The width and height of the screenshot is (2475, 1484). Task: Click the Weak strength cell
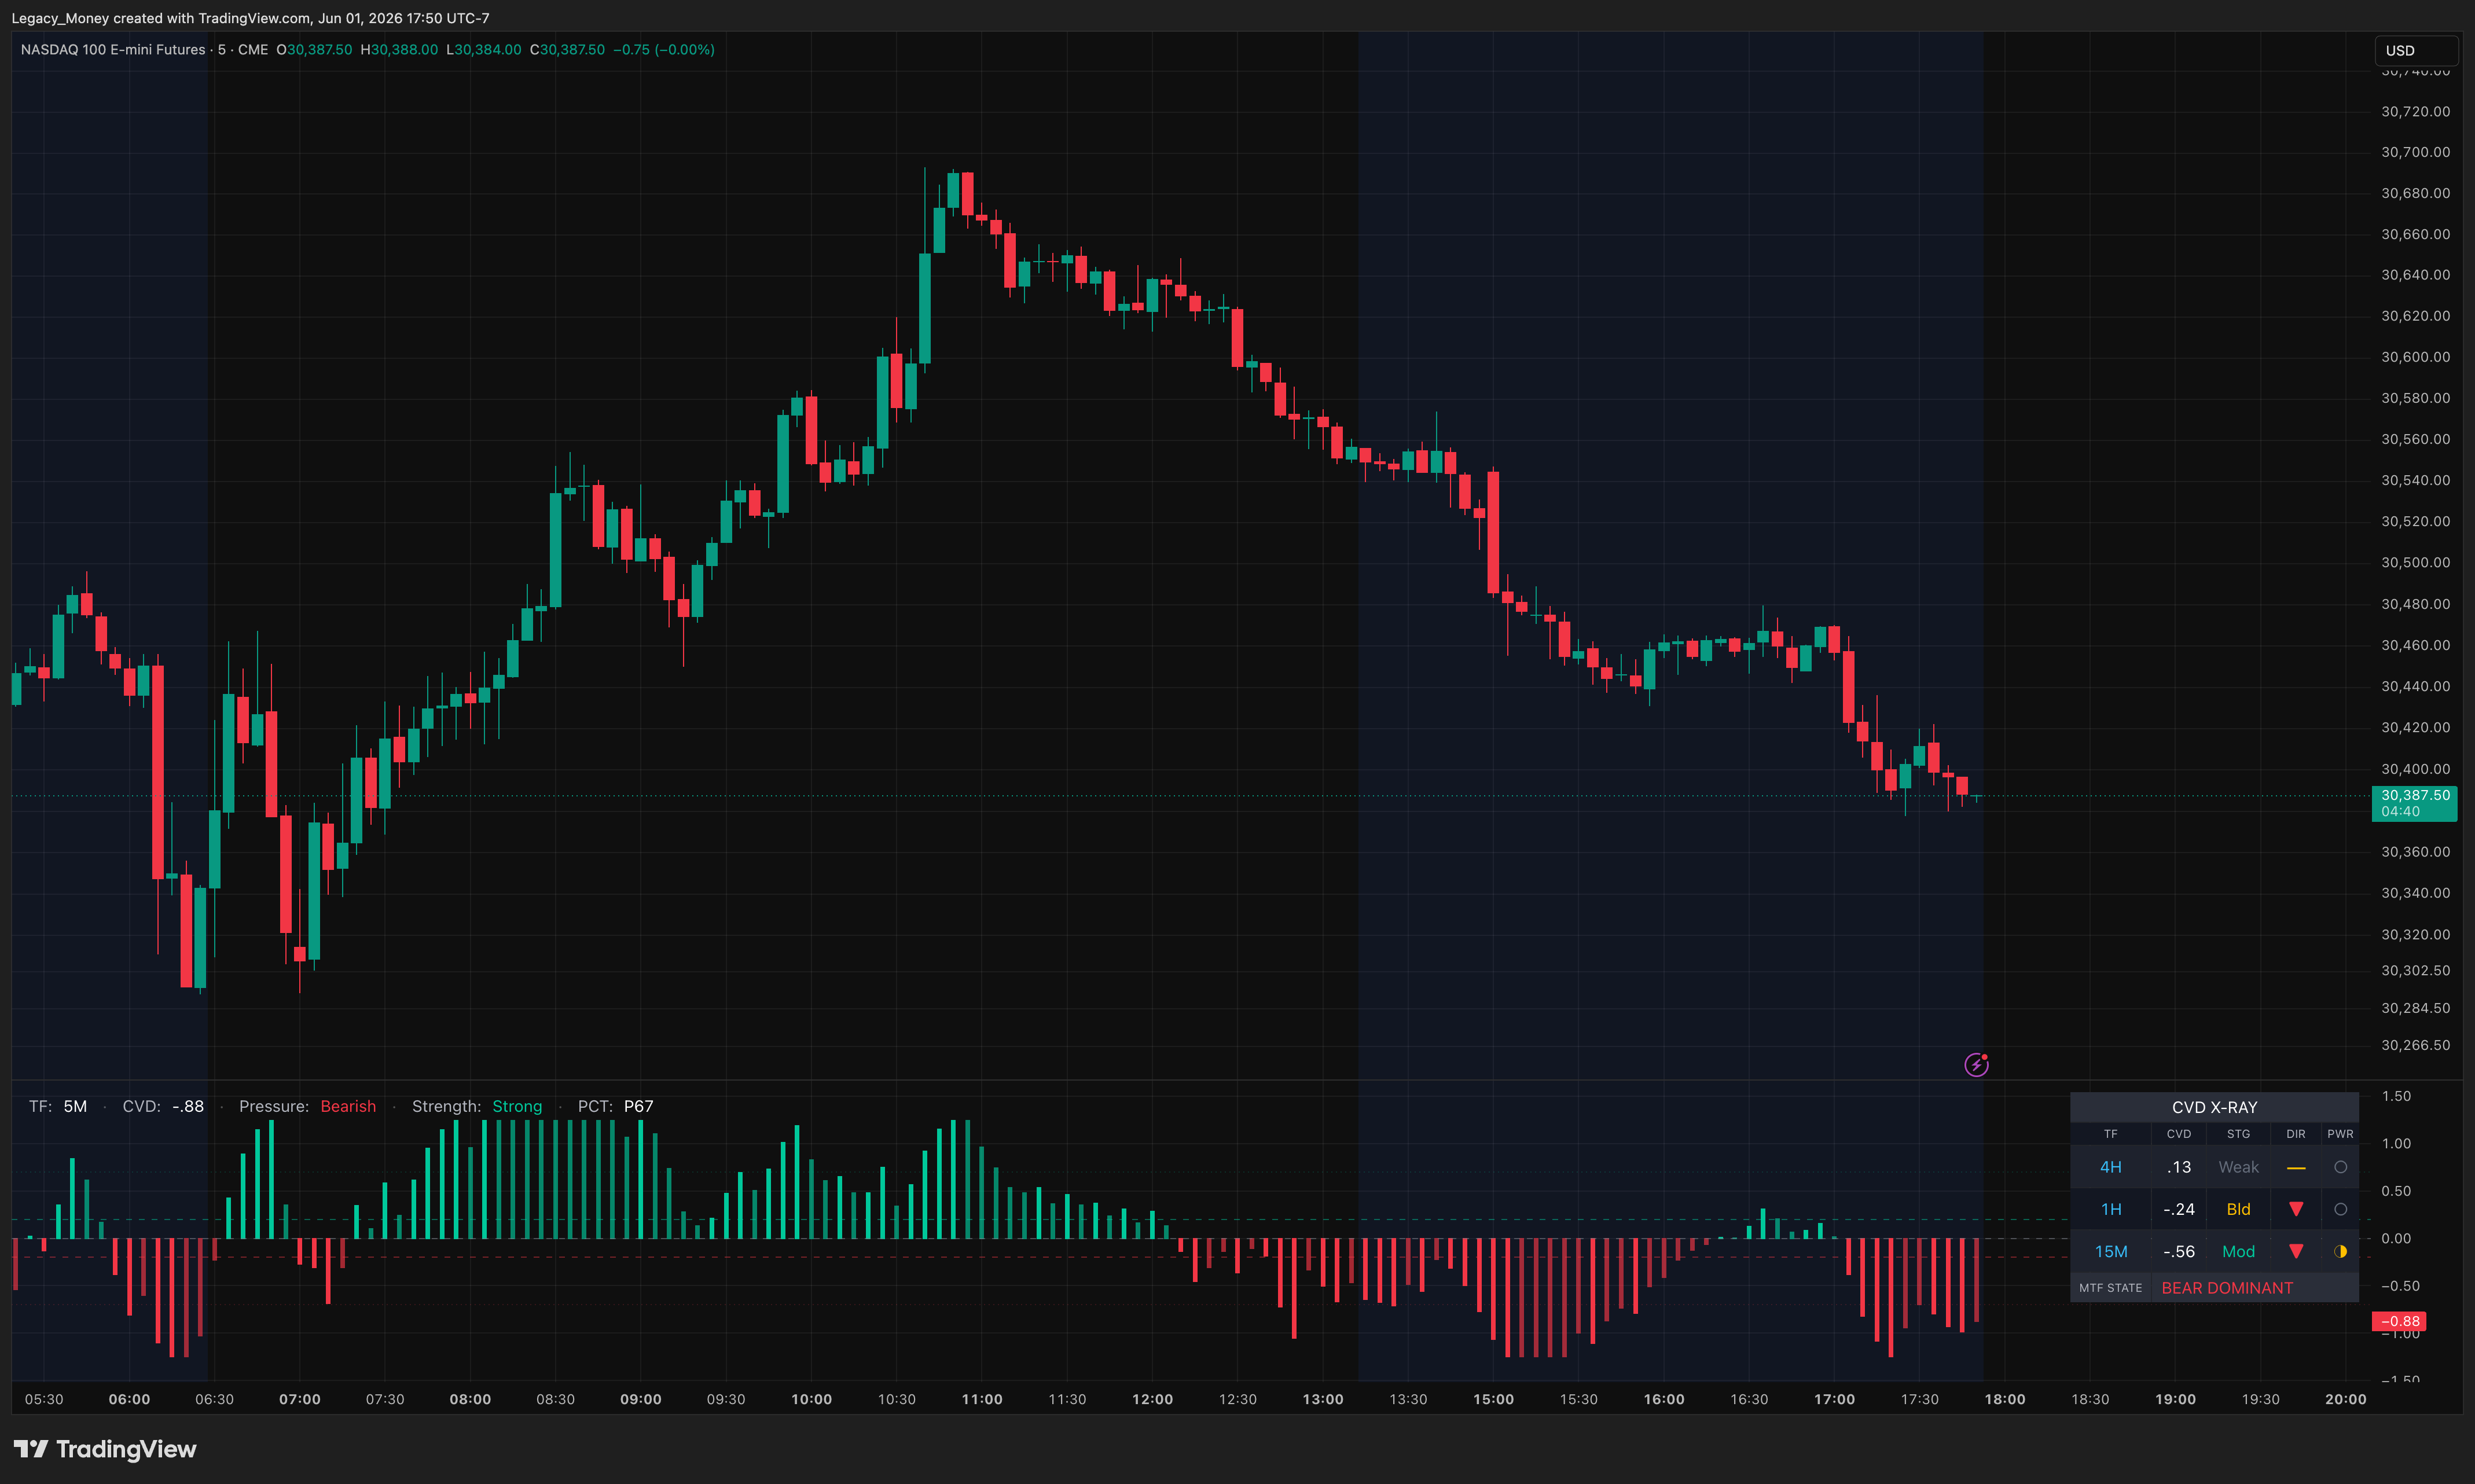pos(2238,1167)
